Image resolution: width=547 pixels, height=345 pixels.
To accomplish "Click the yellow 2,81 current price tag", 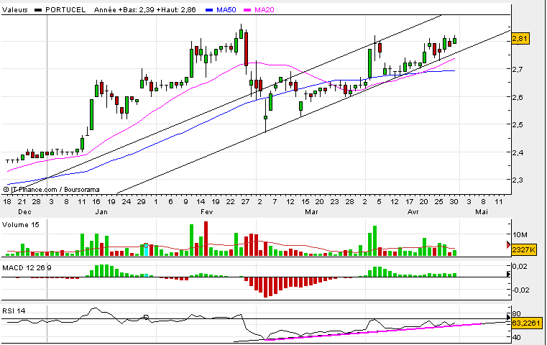I will point(520,38).
